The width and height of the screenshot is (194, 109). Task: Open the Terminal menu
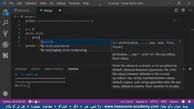point(74,3)
